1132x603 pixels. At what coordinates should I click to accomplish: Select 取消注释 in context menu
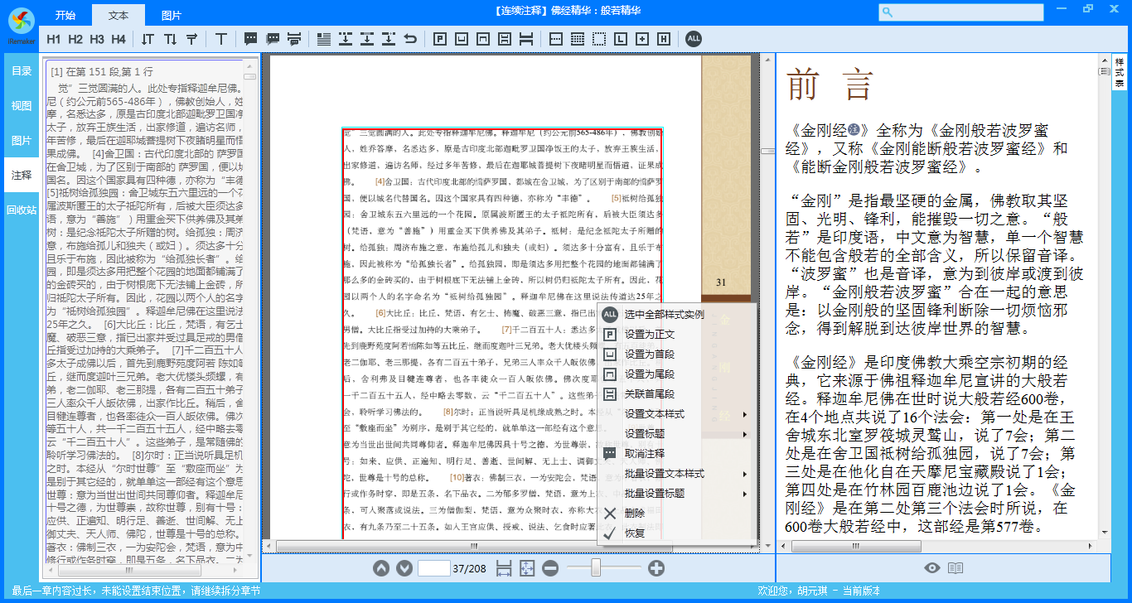[x=645, y=454]
